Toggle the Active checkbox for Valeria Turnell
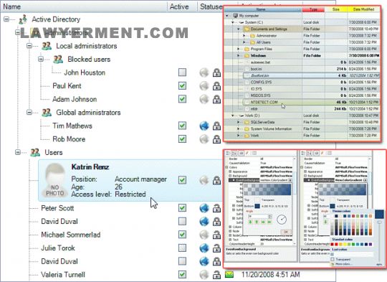The height and width of the screenshot is (282, 387). click(183, 274)
